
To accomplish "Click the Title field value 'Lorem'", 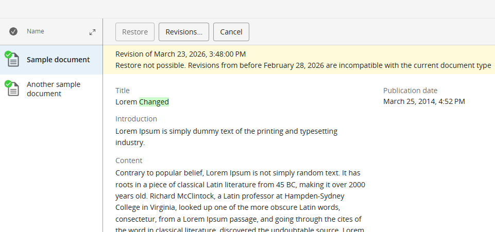I will tap(126, 102).
